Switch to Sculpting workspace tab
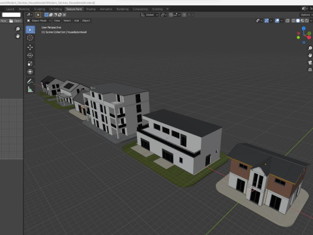Image resolution: width=313 pixels, height=235 pixels. tap(39, 9)
